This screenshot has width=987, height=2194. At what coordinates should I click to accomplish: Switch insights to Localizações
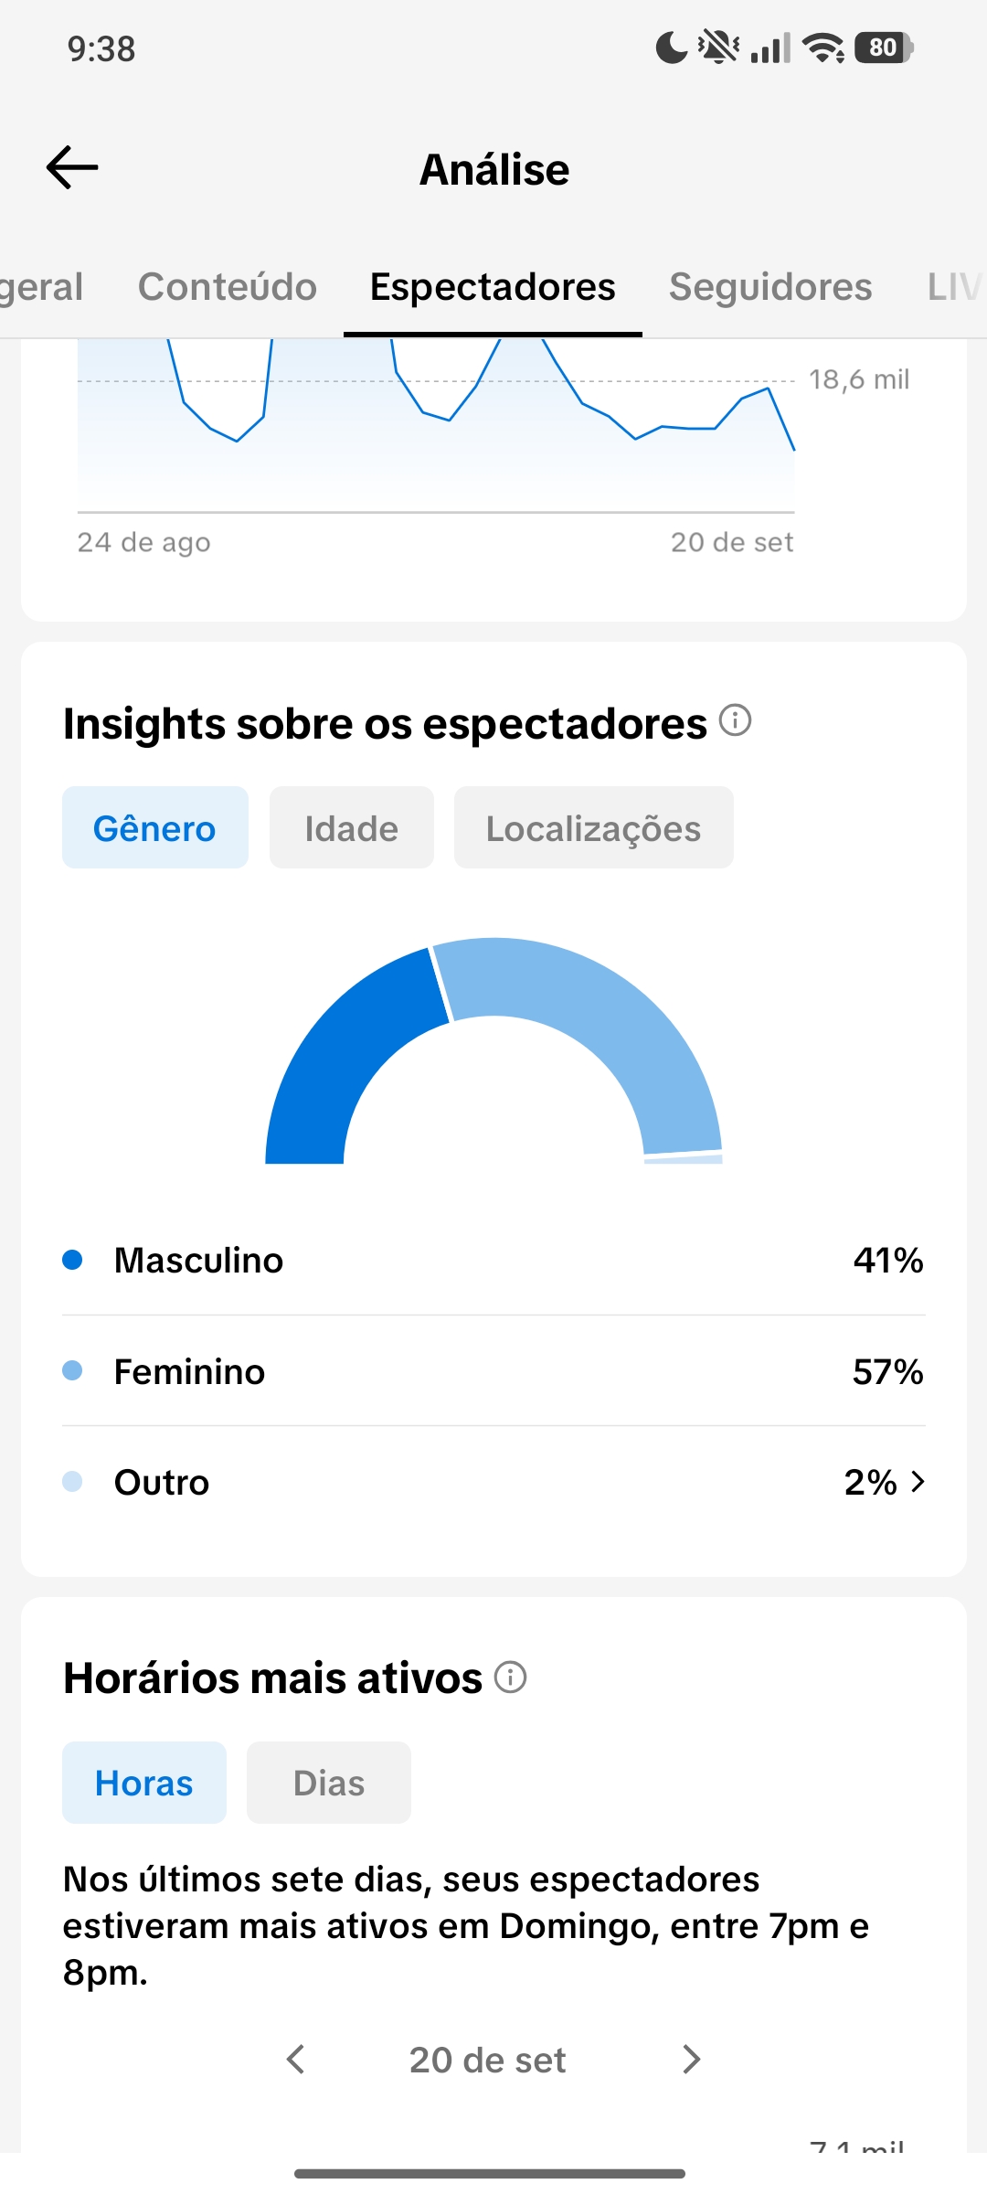click(x=594, y=827)
